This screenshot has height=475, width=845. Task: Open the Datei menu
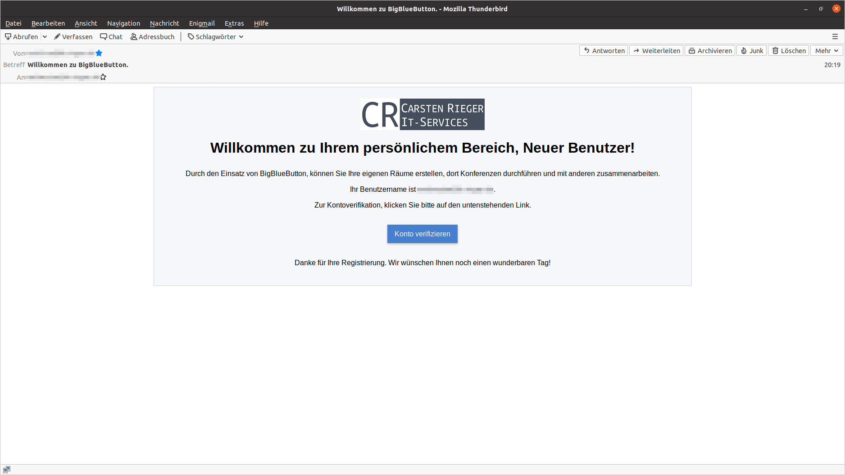pyautogui.click(x=14, y=23)
